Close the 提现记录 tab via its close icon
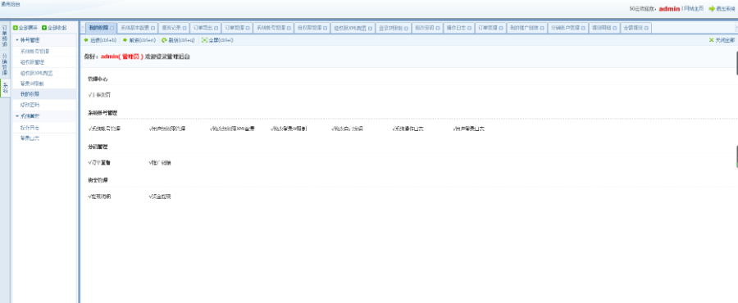 tap(185, 28)
